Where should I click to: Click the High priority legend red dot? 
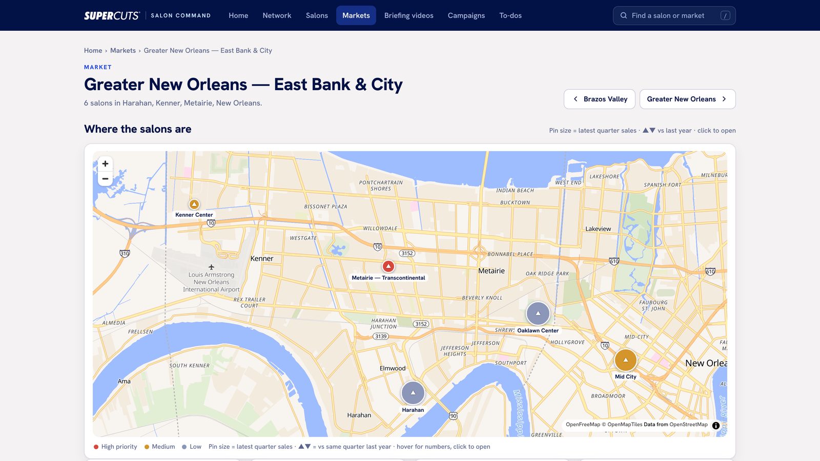click(x=96, y=447)
